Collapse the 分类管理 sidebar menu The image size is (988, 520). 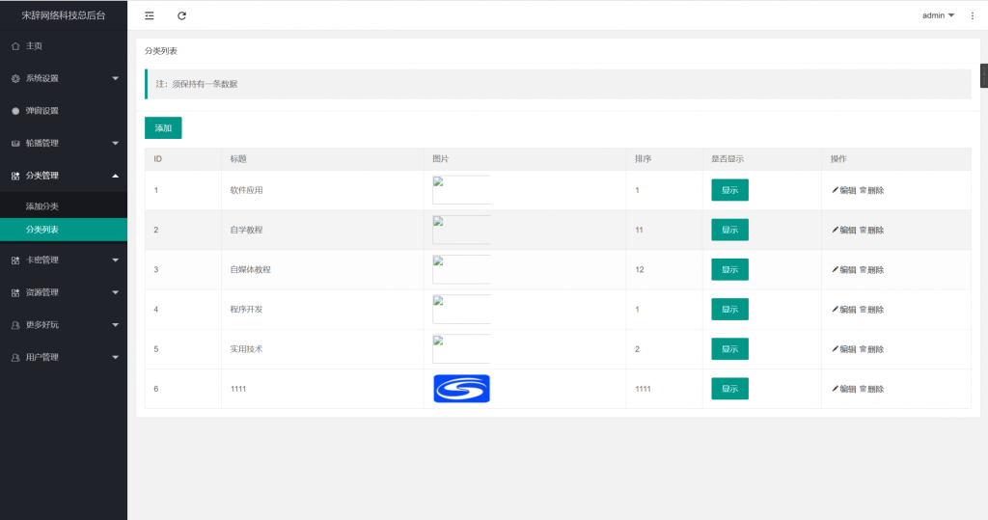[x=63, y=176]
